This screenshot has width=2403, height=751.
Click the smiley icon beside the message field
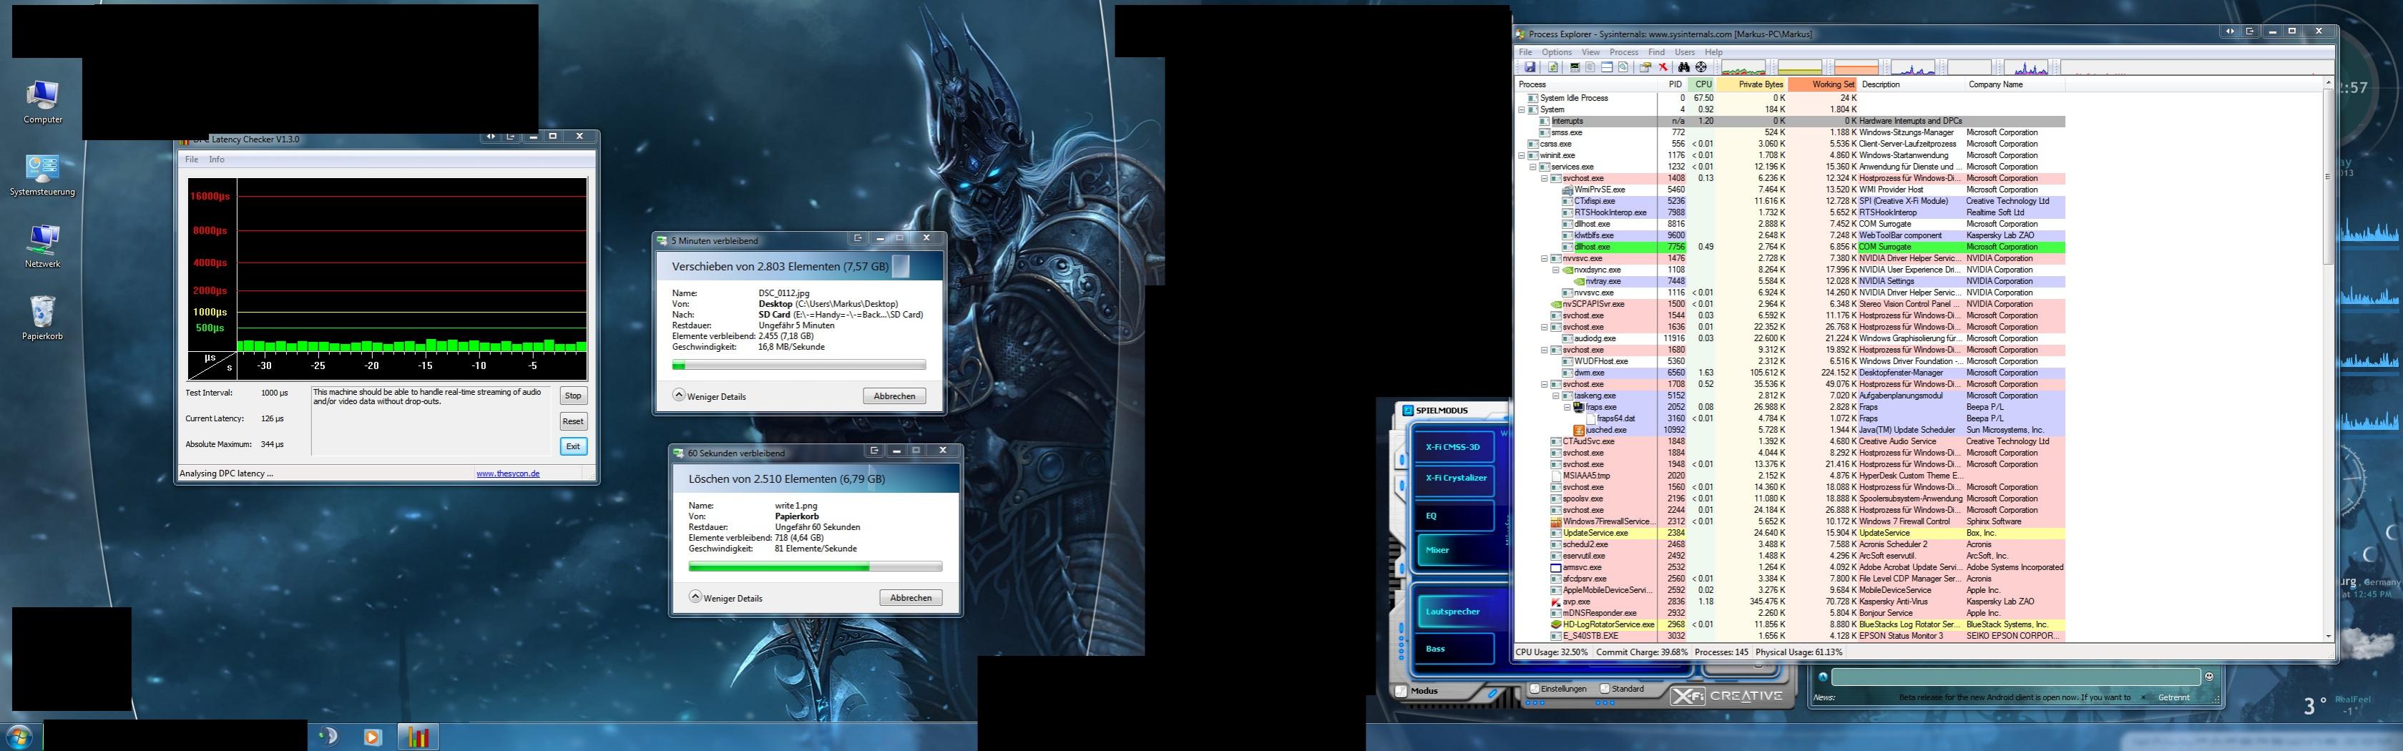2208,677
